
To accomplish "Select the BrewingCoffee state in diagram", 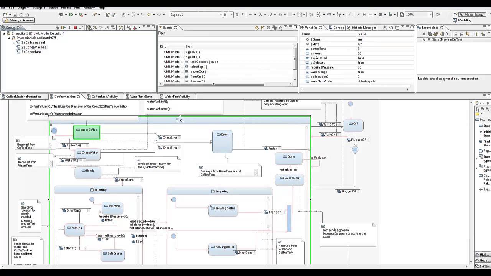I will pyautogui.click(x=223, y=210).
